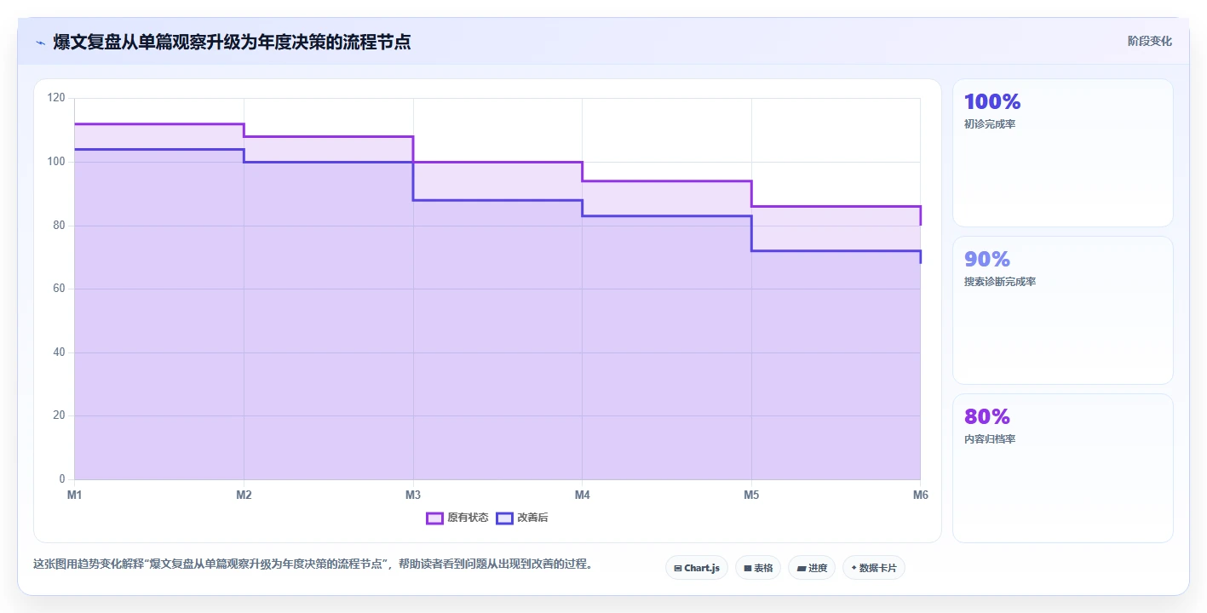Click the 80 y-axis value
This screenshot has width=1207, height=613.
[x=59, y=226]
